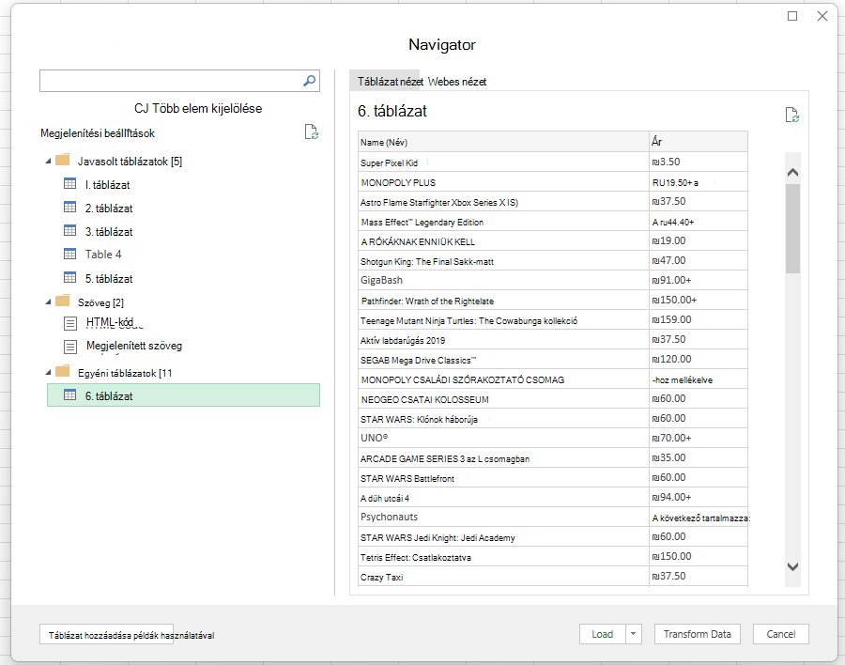
Task: Click the Egyéni táblázatok folder icon
Action: [63, 372]
